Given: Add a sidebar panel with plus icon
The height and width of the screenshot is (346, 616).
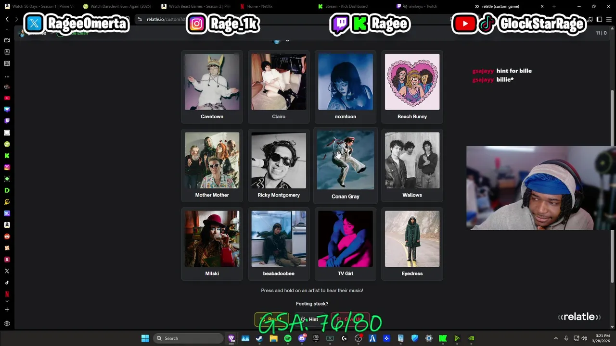Looking at the screenshot, I should click(7, 309).
